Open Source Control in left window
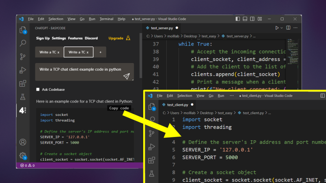The width and height of the screenshot is (326, 183). coord(23,57)
